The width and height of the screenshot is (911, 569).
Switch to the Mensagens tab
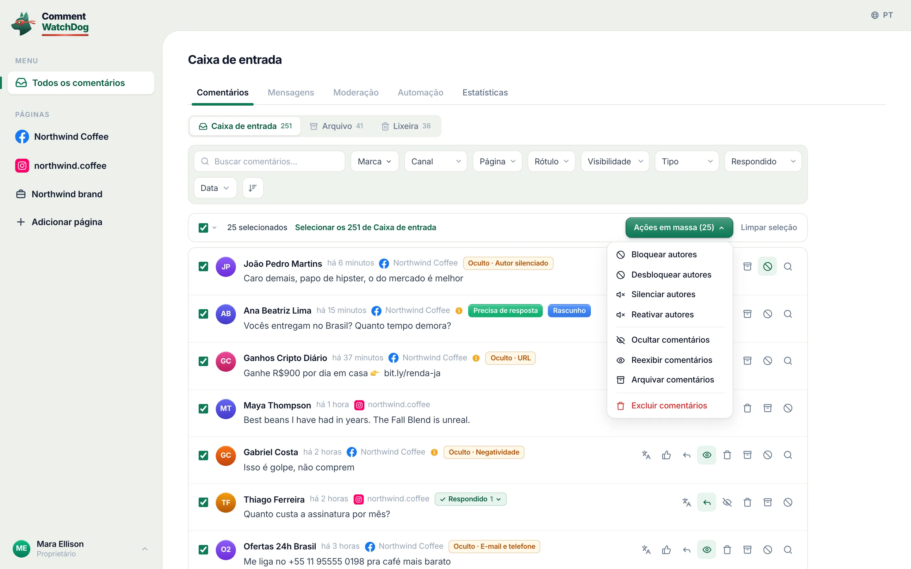[x=291, y=93]
